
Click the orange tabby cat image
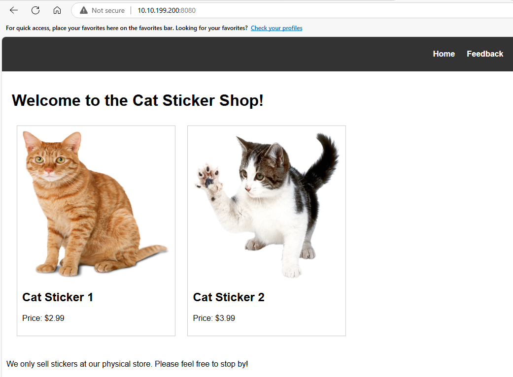tap(96, 204)
